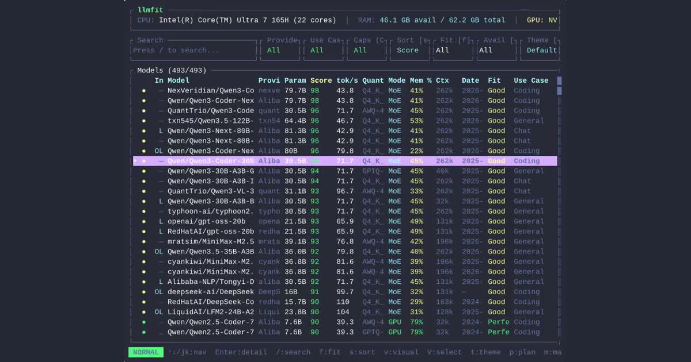Screen dimensions: 691x362
Task: Select the QuantTrio/Qwen3-Code model row
Action: pyautogui.click(x=345, y=111)
